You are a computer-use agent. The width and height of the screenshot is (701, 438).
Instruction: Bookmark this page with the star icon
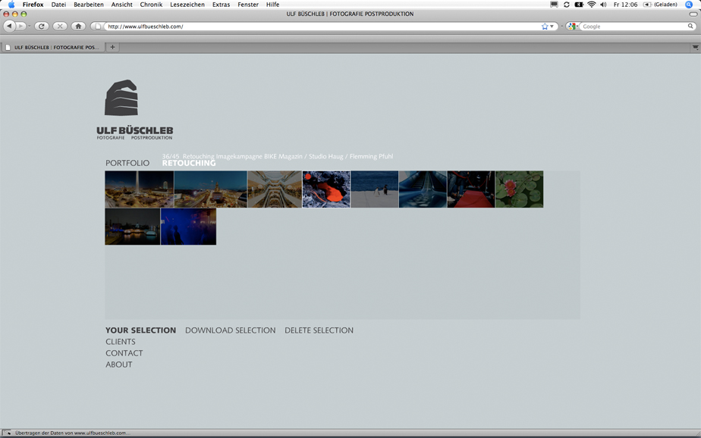coord(545,27)
